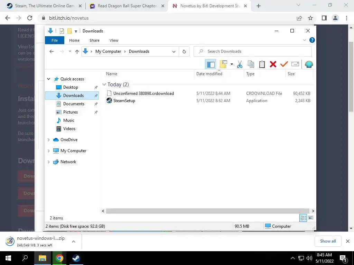Image resolution: width=354 pixels, height=265 pixels.
Task: Select Desktop in the navigation pane
Action: pyautogui.click(x=71, y=87)
